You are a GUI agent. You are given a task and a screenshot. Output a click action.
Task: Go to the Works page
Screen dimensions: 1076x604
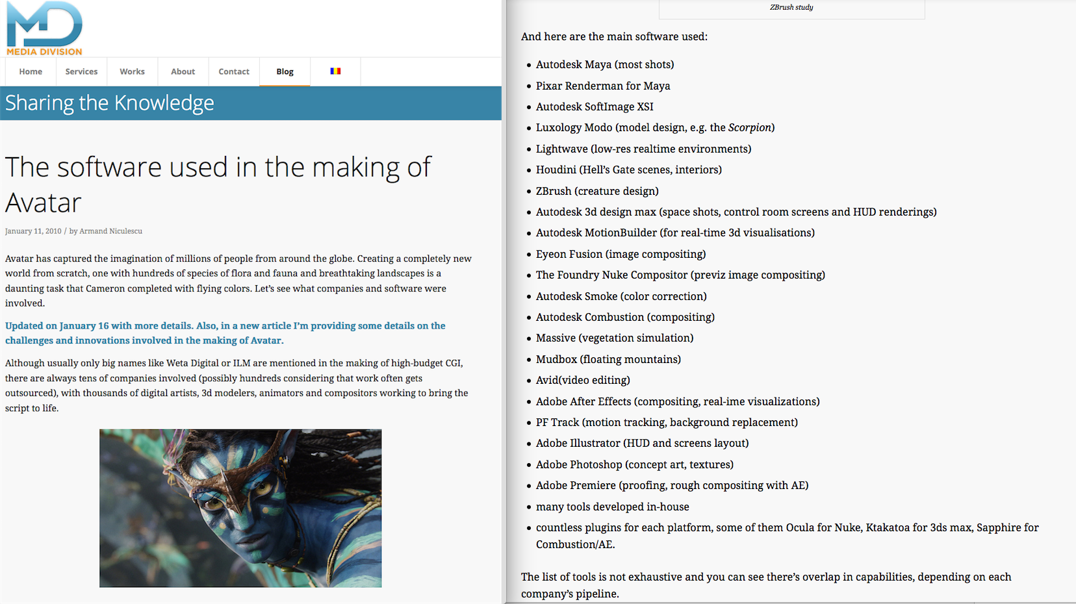(x=132, y=71)
